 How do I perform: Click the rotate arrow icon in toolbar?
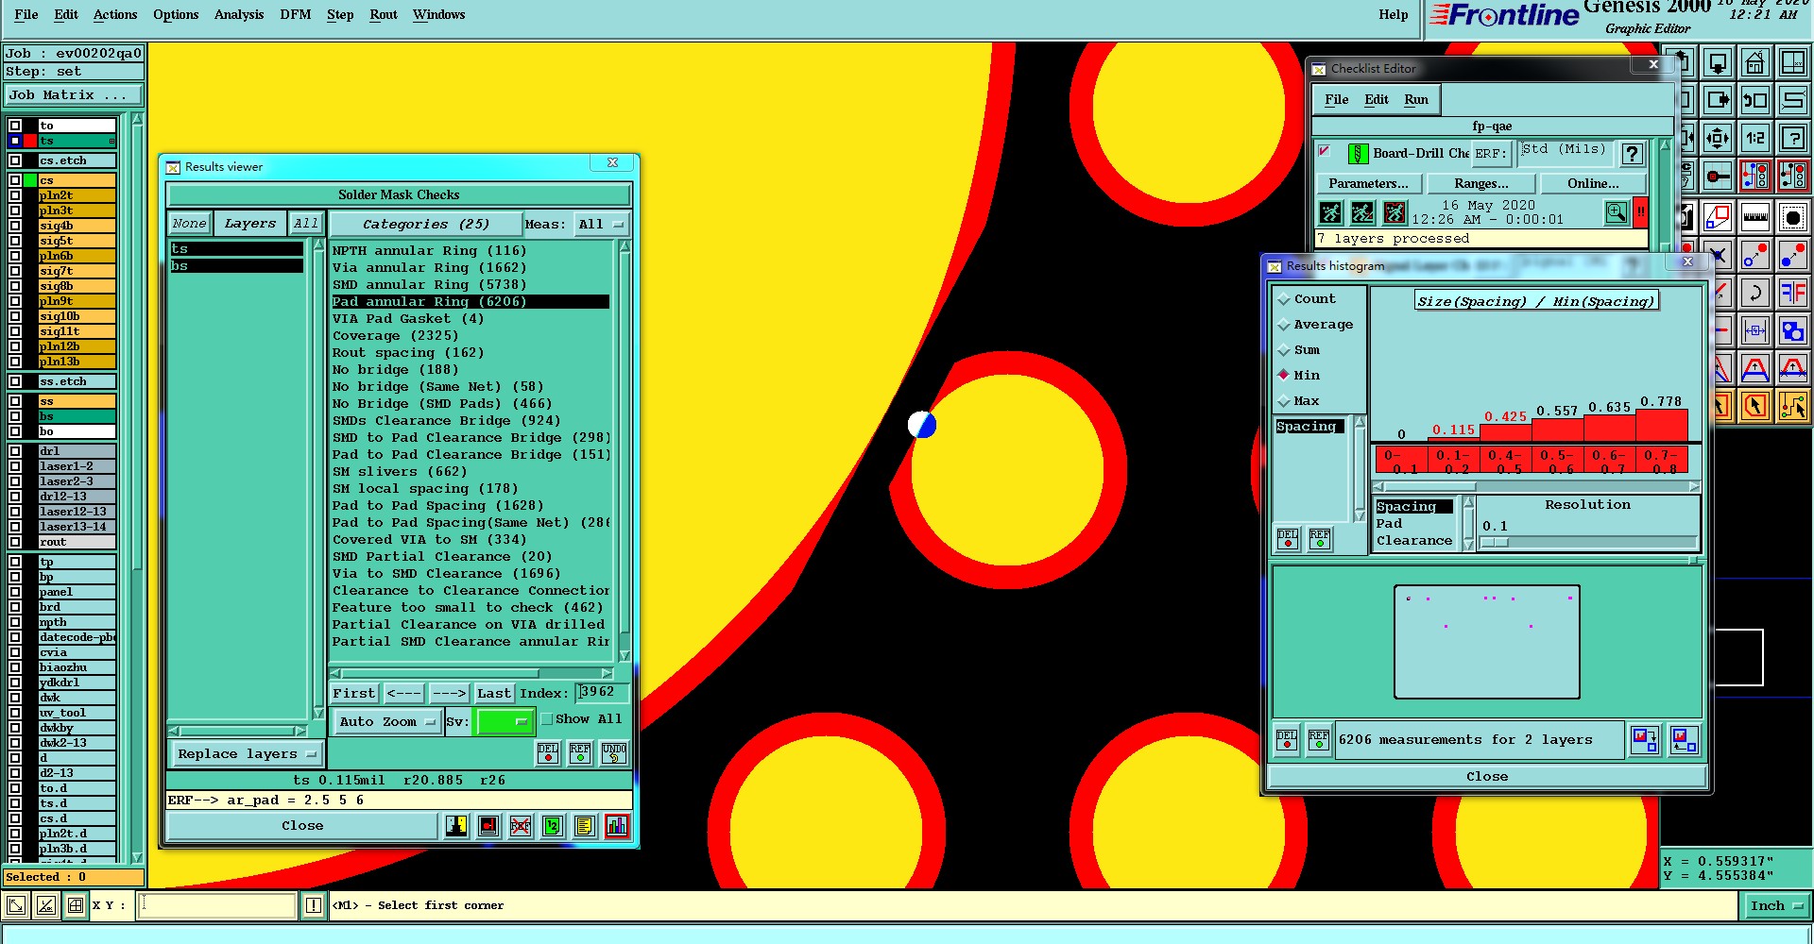[1754, 293]
